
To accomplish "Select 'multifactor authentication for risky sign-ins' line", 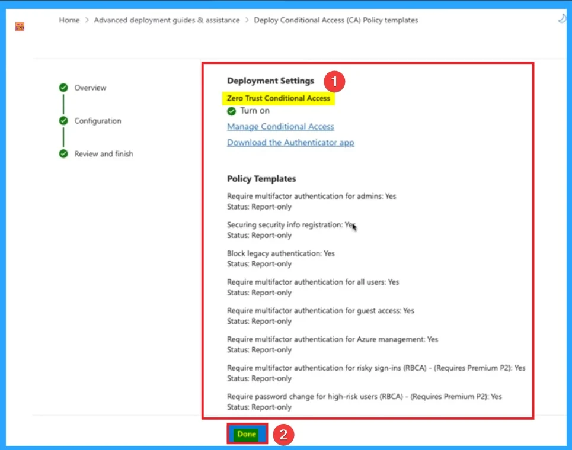I will coord(376,368).
